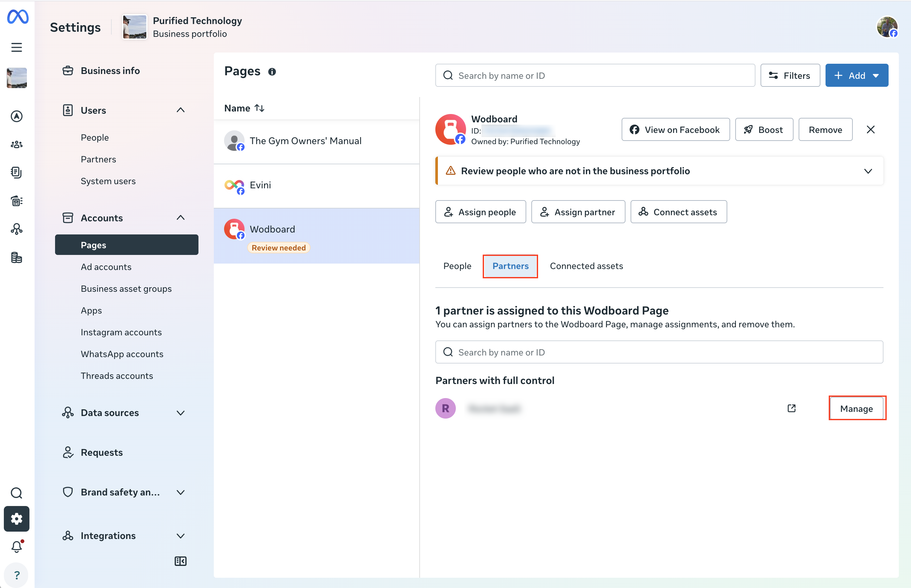Expand the Integrations section
Viewport: 911px width, 588px height.
pos(181,536)
